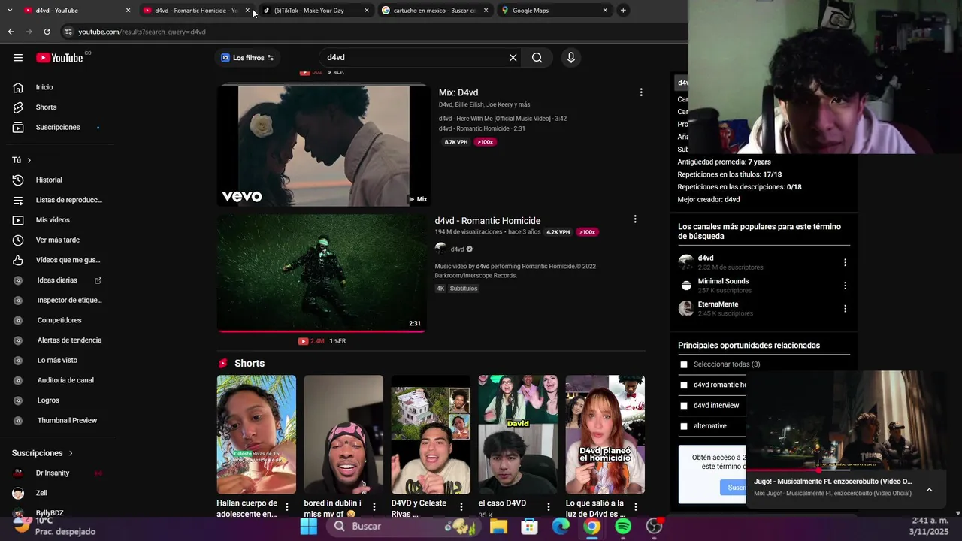This screenshot has height=541, width=962.
Task: Open a new browser tab
Action: 623,11
